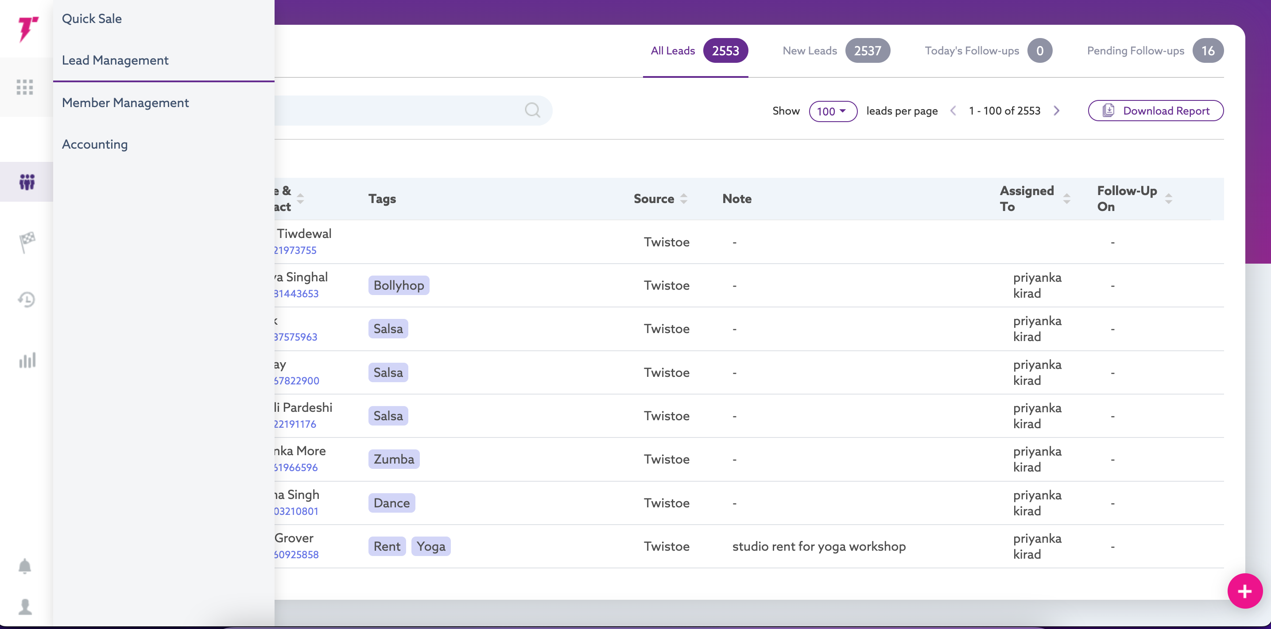This screenshot has height=629, width=1271.
Task: Click phone number ending 22191176
Action: point(295,425)
